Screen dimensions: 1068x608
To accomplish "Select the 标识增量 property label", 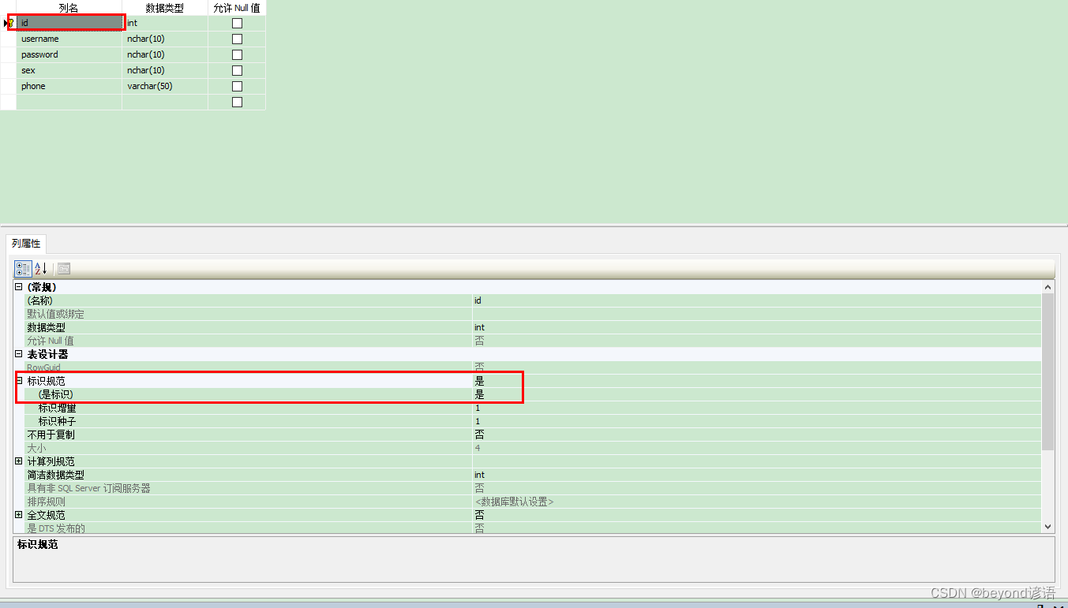I will (x=57, y=408).
